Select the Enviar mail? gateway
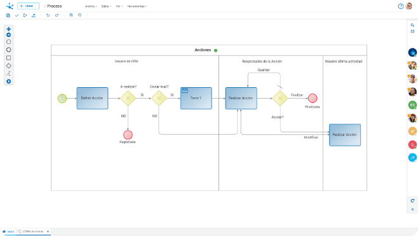Screen dimensions: 418x236 (159, 98)
